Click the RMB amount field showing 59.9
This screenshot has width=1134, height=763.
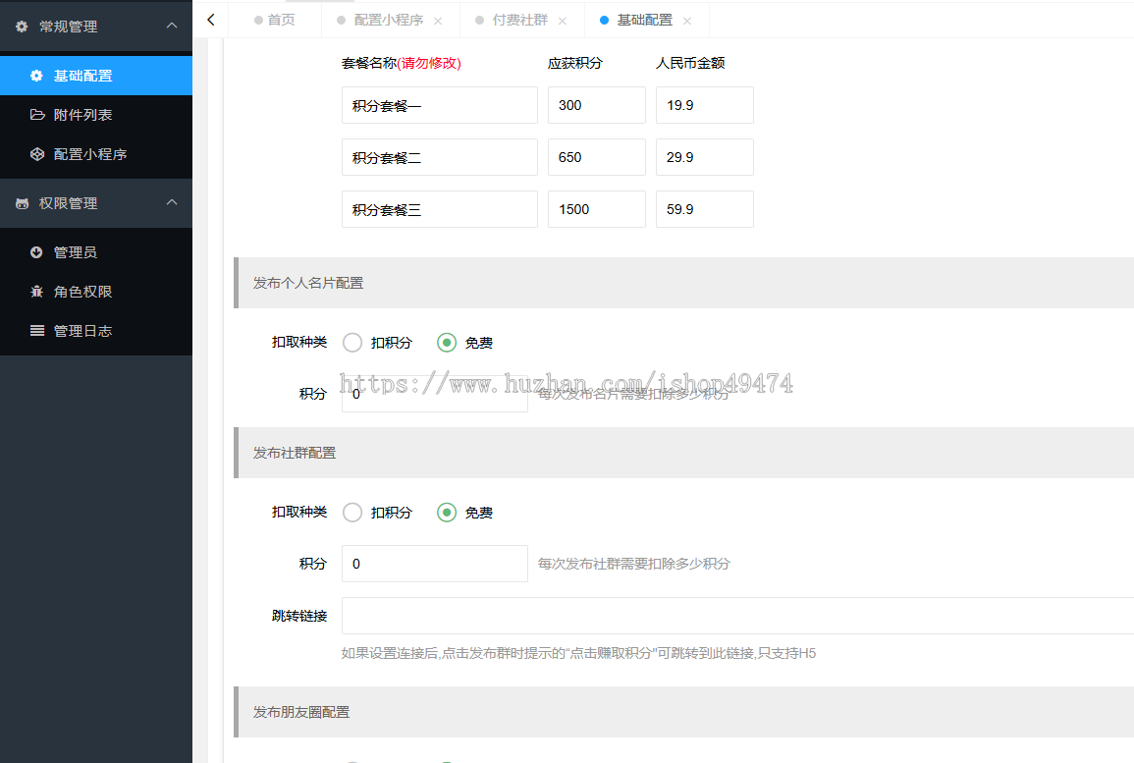(x=704, y=209)
